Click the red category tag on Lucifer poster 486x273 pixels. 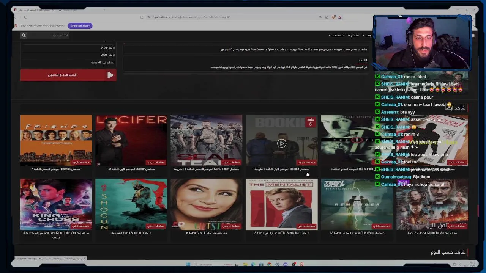pyautogui.click(x=156, y=162)
